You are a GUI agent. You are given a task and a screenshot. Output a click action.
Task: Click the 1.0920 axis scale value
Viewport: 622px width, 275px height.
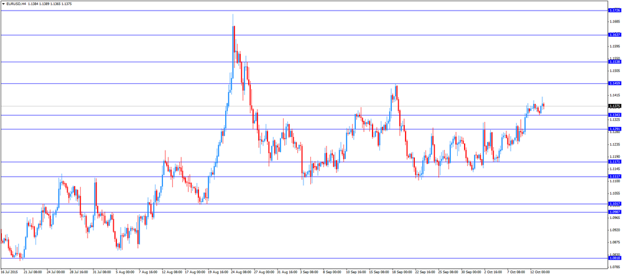[x=614, y=230]
